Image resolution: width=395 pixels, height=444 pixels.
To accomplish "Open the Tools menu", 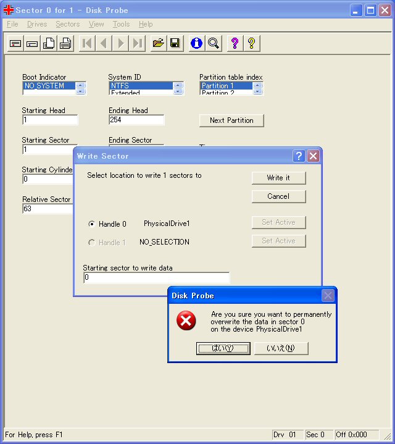I will tap(121, 24).
